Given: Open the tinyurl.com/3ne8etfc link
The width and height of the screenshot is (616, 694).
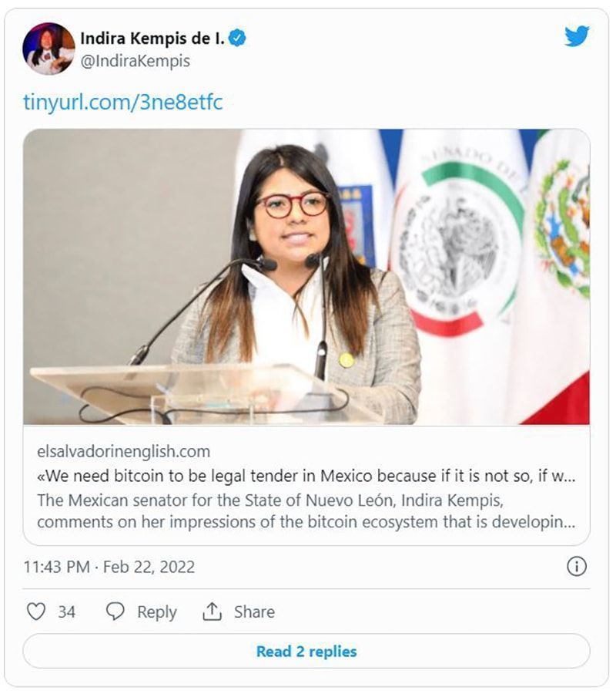Looking at the screenshot, I should point(123,102).
